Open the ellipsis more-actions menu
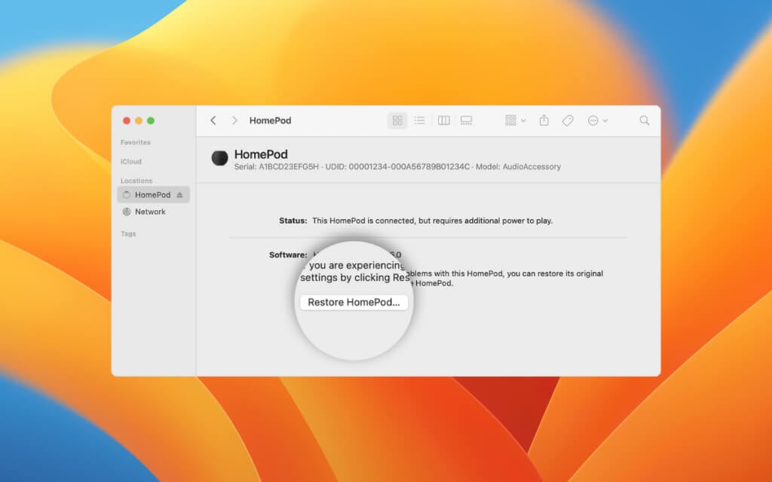 click(598, 120)
